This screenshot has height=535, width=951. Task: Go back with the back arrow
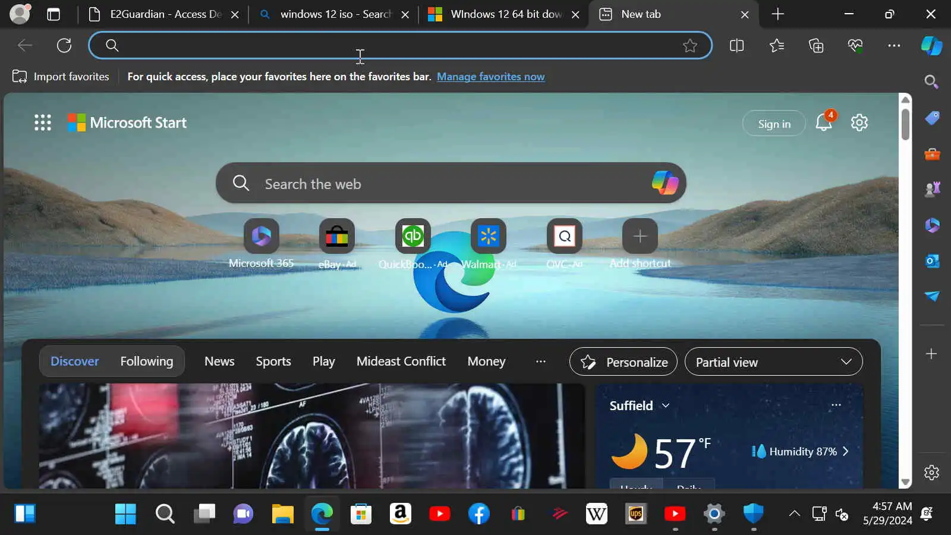tap(25, 45)
